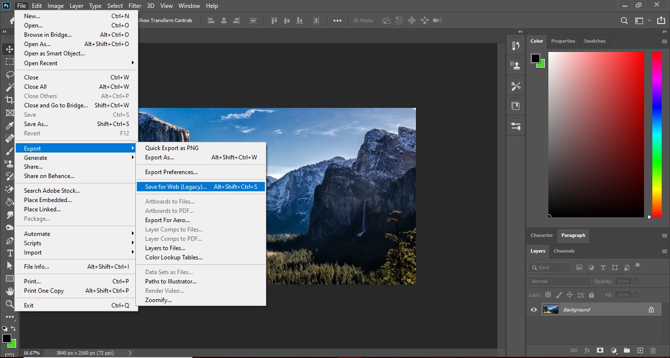Click the rainbow hue slider bar
The image size is (670, 358).
tap(657, 134)
